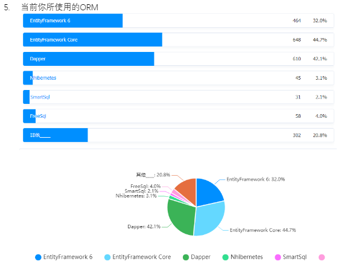Click the EntityFramework 6 bar
Viewport: 347px width, 273px height.
72,21
